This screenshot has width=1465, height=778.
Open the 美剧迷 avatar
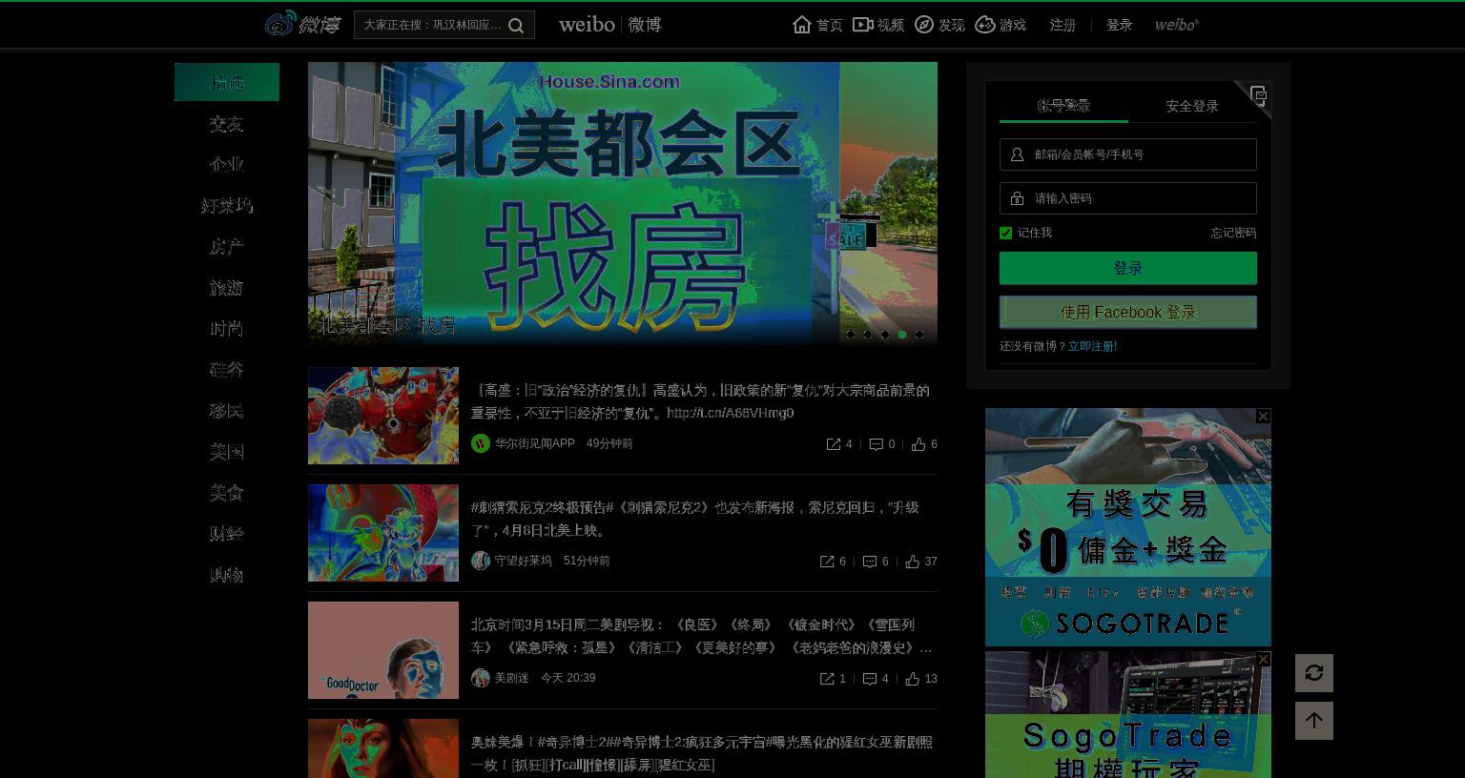(x=481, y=678)
